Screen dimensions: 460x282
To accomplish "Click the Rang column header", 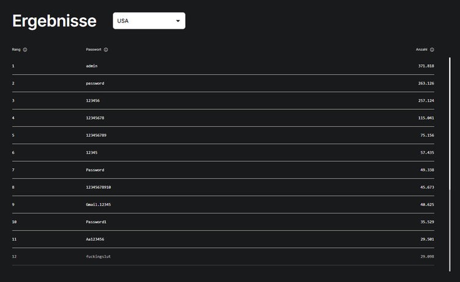I will tap(16, 50).
